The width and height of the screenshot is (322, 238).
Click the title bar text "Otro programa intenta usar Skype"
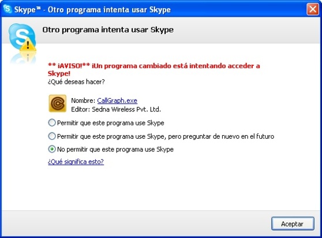tap(109, 9)
